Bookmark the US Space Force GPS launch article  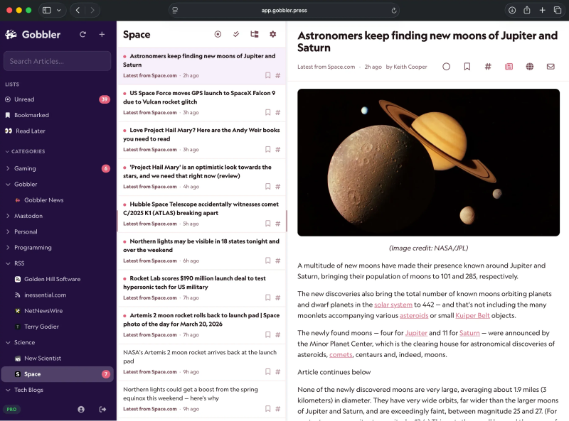point(268,112)
